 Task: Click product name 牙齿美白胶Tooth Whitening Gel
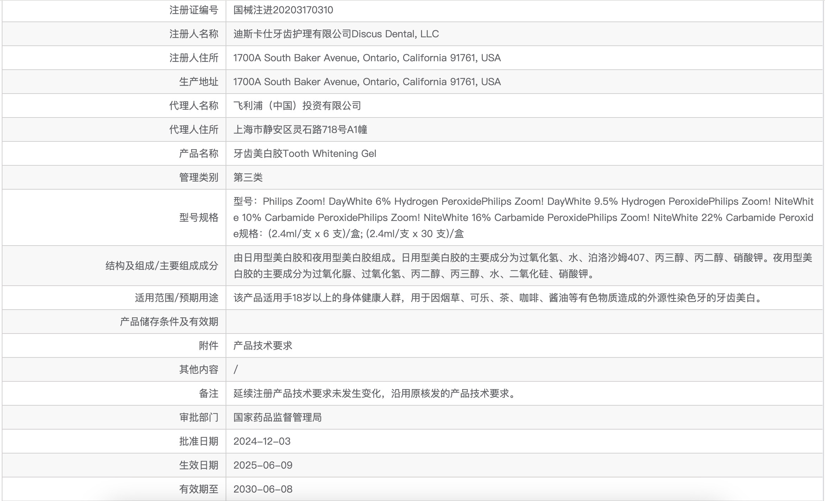(x=305, y=154)
